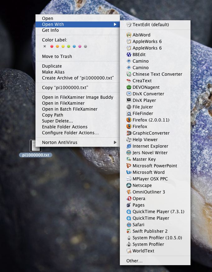Choose Other… at submenu bottom
212x272 pixels.
[x=155, y=261]
